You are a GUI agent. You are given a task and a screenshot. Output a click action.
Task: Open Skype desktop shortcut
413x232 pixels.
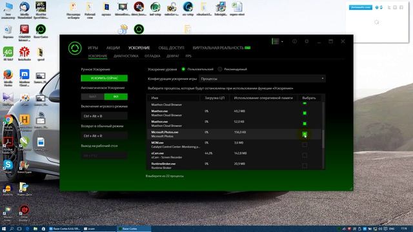tap(8, 166)
